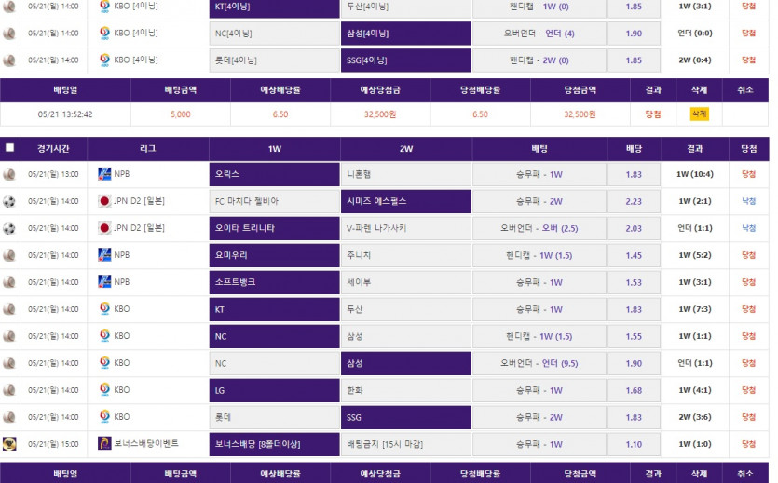
Task: Select the highlighted 요미우리 cell
Action: pyautogui.click(x=274, y=256)
